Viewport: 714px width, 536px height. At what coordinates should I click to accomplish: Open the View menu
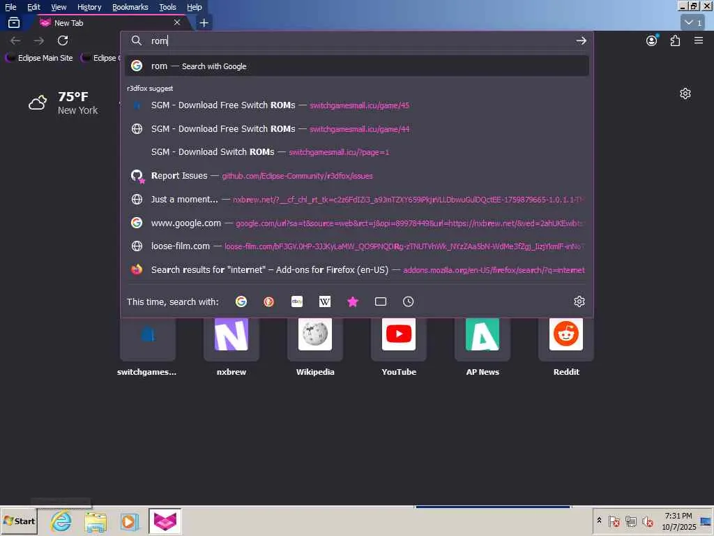[59, 7]
